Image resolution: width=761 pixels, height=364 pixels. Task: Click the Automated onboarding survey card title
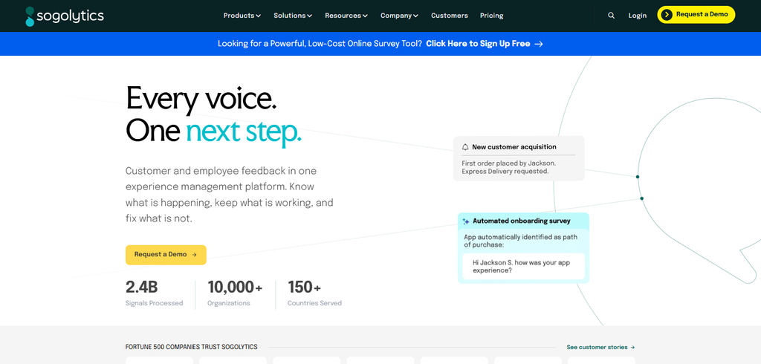(522, 221)
